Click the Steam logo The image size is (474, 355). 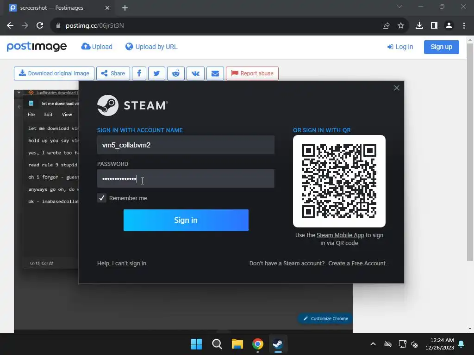click(x=132, y=105)
